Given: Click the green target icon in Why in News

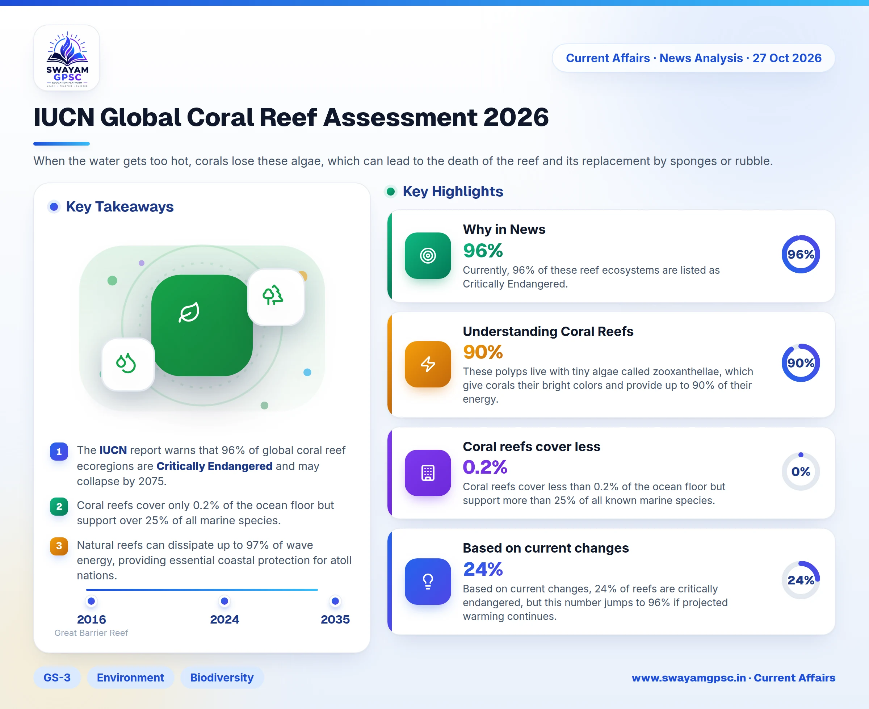Looking at the screenshot, I should point(428,256).
